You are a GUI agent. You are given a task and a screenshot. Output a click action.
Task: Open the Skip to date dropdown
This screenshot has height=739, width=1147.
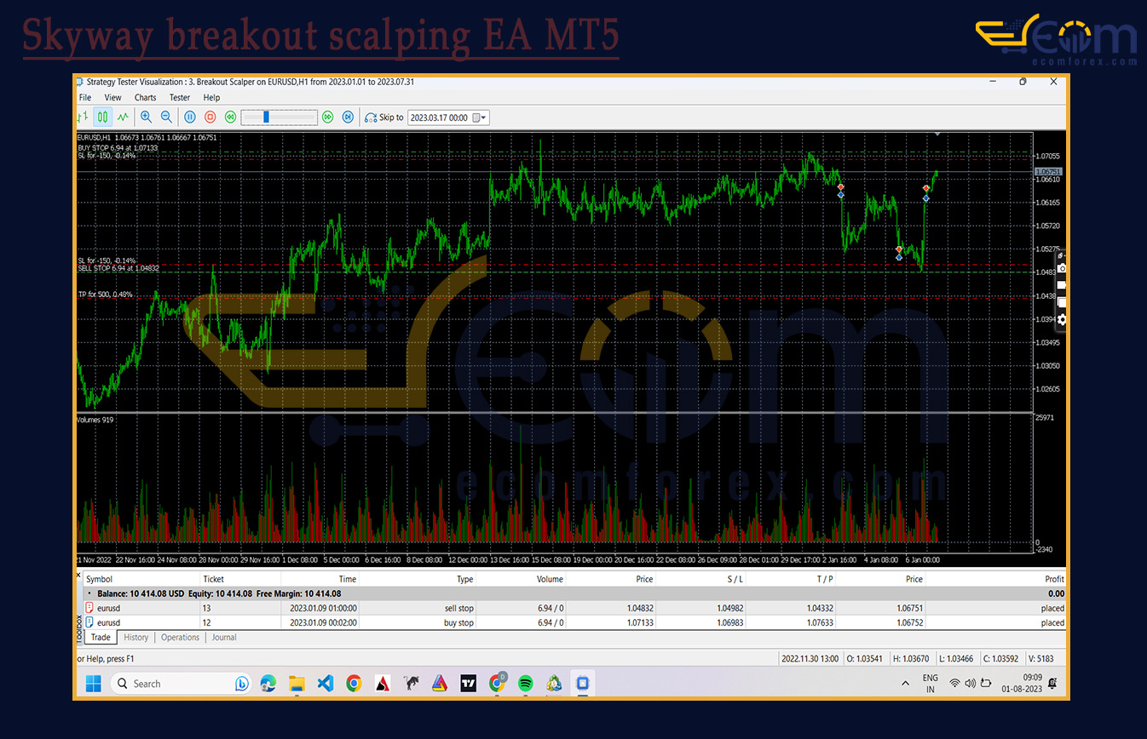(483, 117)
